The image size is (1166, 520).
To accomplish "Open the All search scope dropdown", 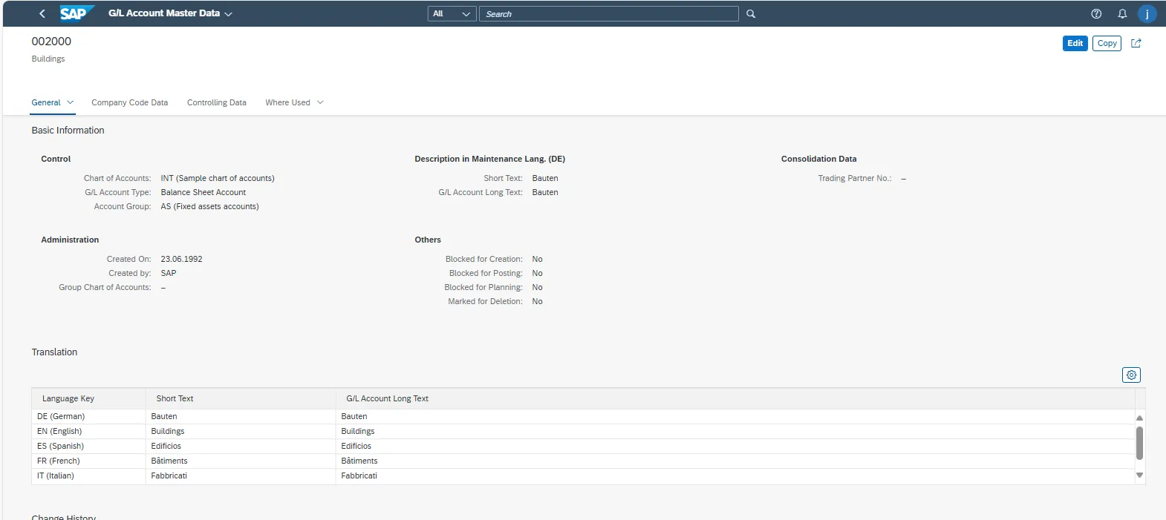I will (x=452, y=14).
